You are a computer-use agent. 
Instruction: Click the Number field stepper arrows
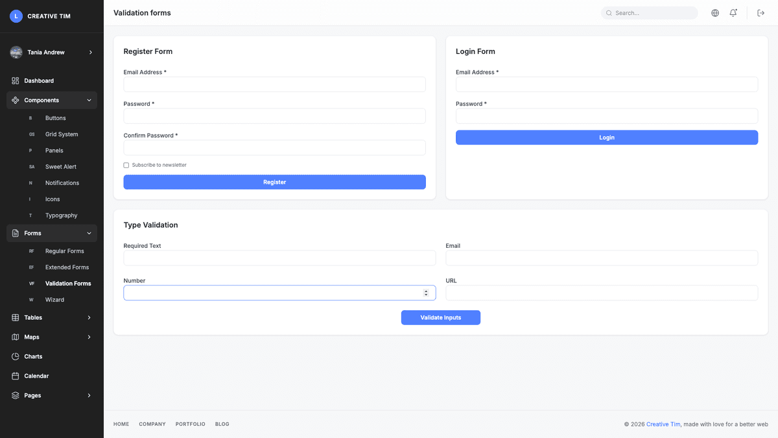coord(427,293)
